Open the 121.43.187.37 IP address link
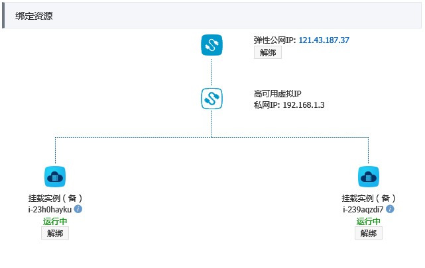The image size is (425, 268). pos(324,40)
